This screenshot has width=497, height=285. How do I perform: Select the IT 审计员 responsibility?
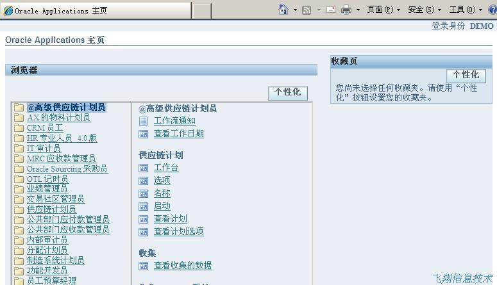click(44, 148)
